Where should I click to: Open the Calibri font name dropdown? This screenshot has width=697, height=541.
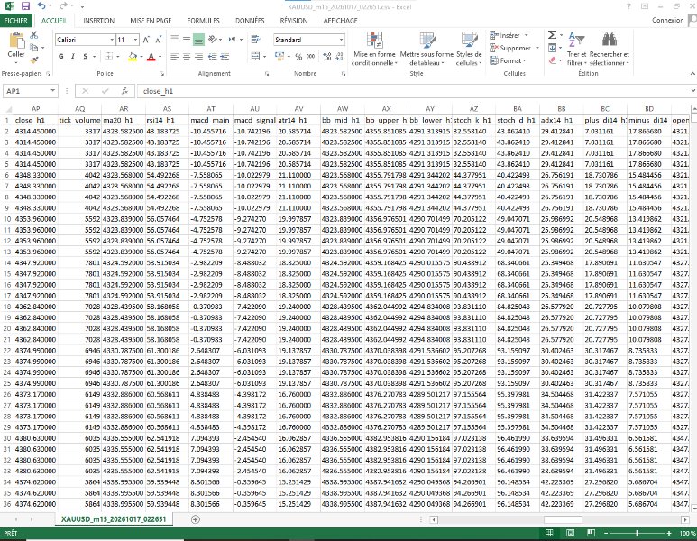click(x=112, y=40)
